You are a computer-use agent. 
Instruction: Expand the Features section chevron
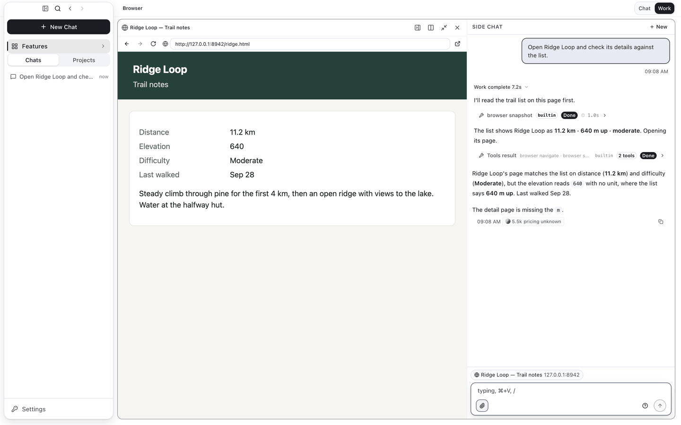coord(103,46)
